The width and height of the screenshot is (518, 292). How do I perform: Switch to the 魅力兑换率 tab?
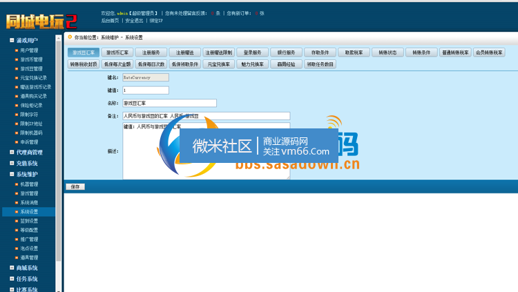pos(252,64)
